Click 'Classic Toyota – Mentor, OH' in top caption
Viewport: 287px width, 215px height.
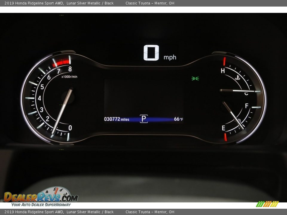[x=150, y=3]
